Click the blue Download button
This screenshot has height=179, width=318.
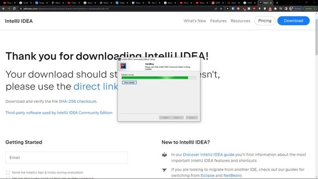294,21
